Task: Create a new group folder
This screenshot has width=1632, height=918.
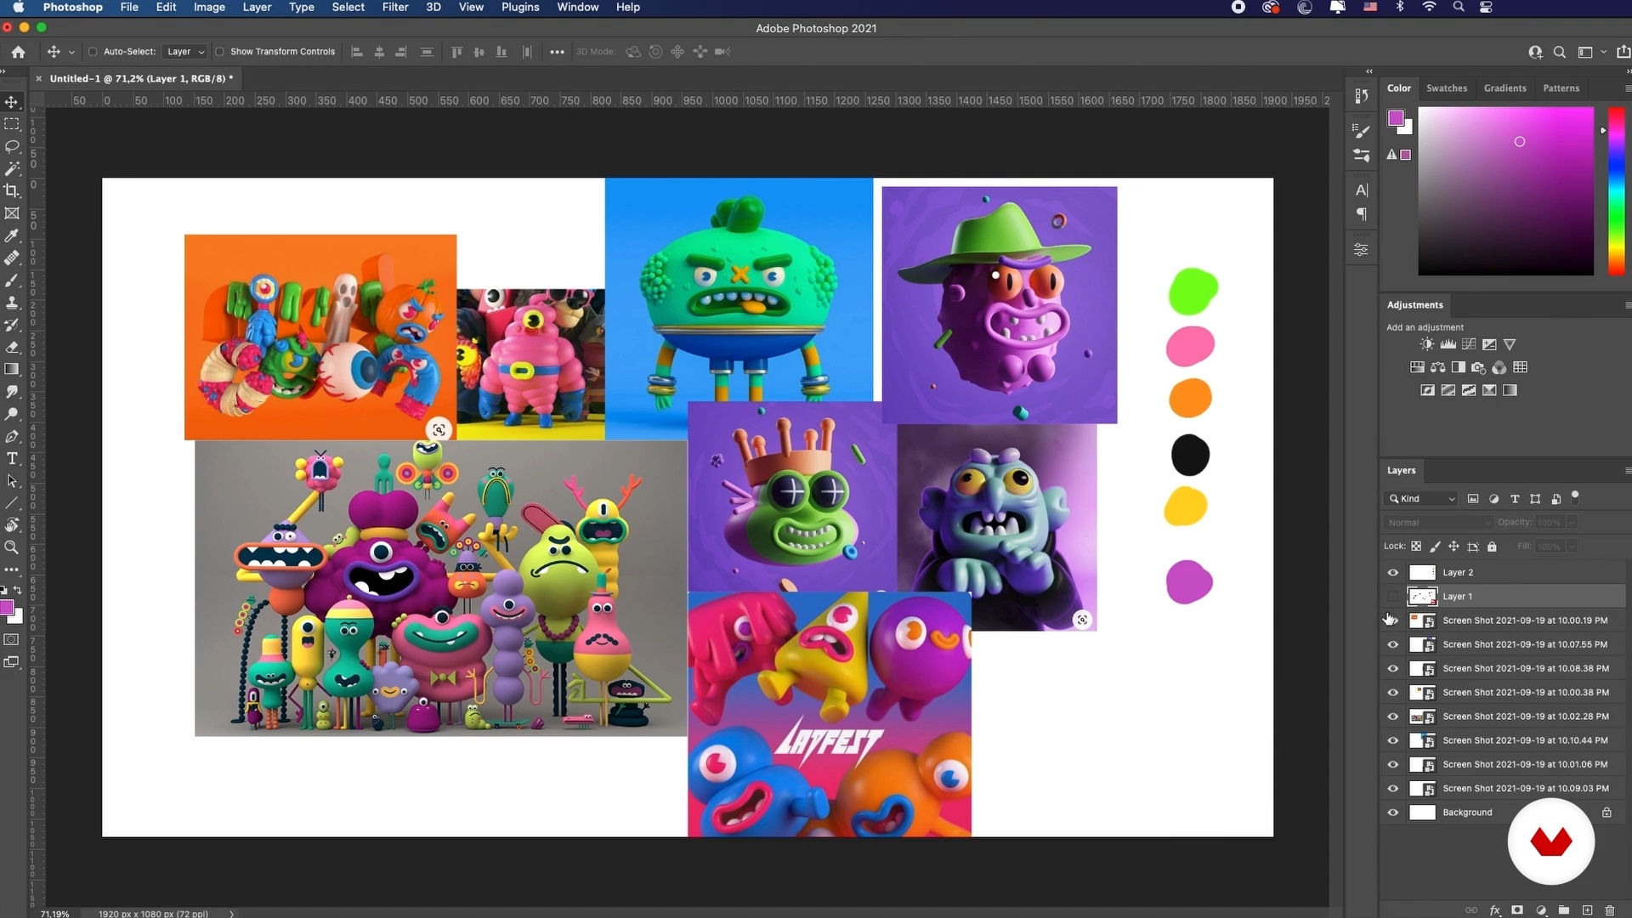Action: 1564,910
